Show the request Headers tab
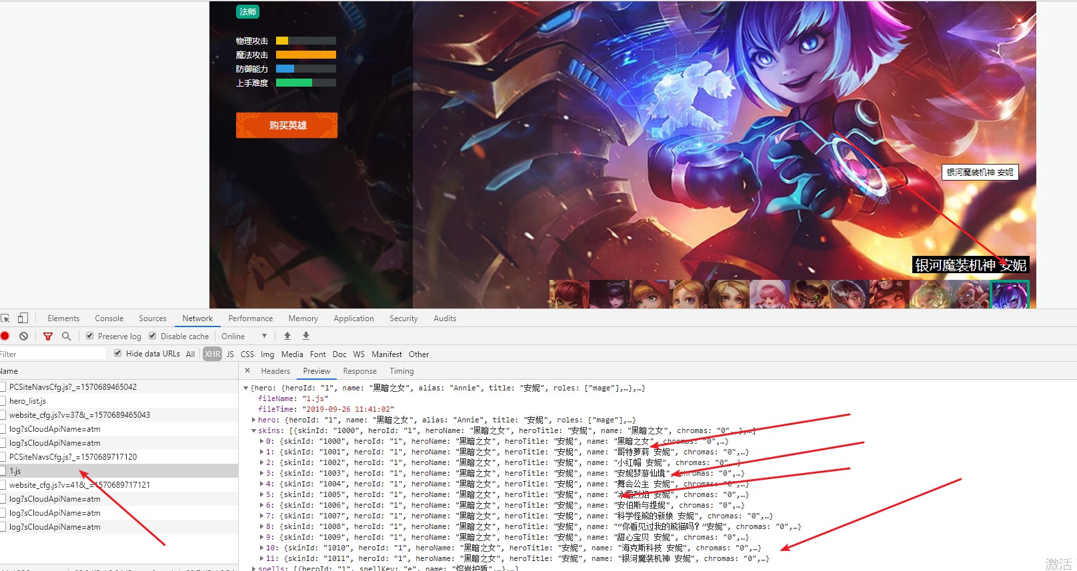 pyautogui.click(x=275, y=371)
